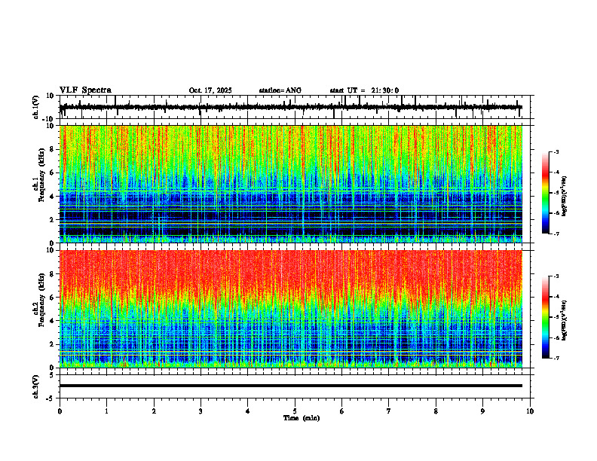Click the "5" tick on ch.3(V) axis
Viewport: 597px width, 461px height.
(52, 375)
